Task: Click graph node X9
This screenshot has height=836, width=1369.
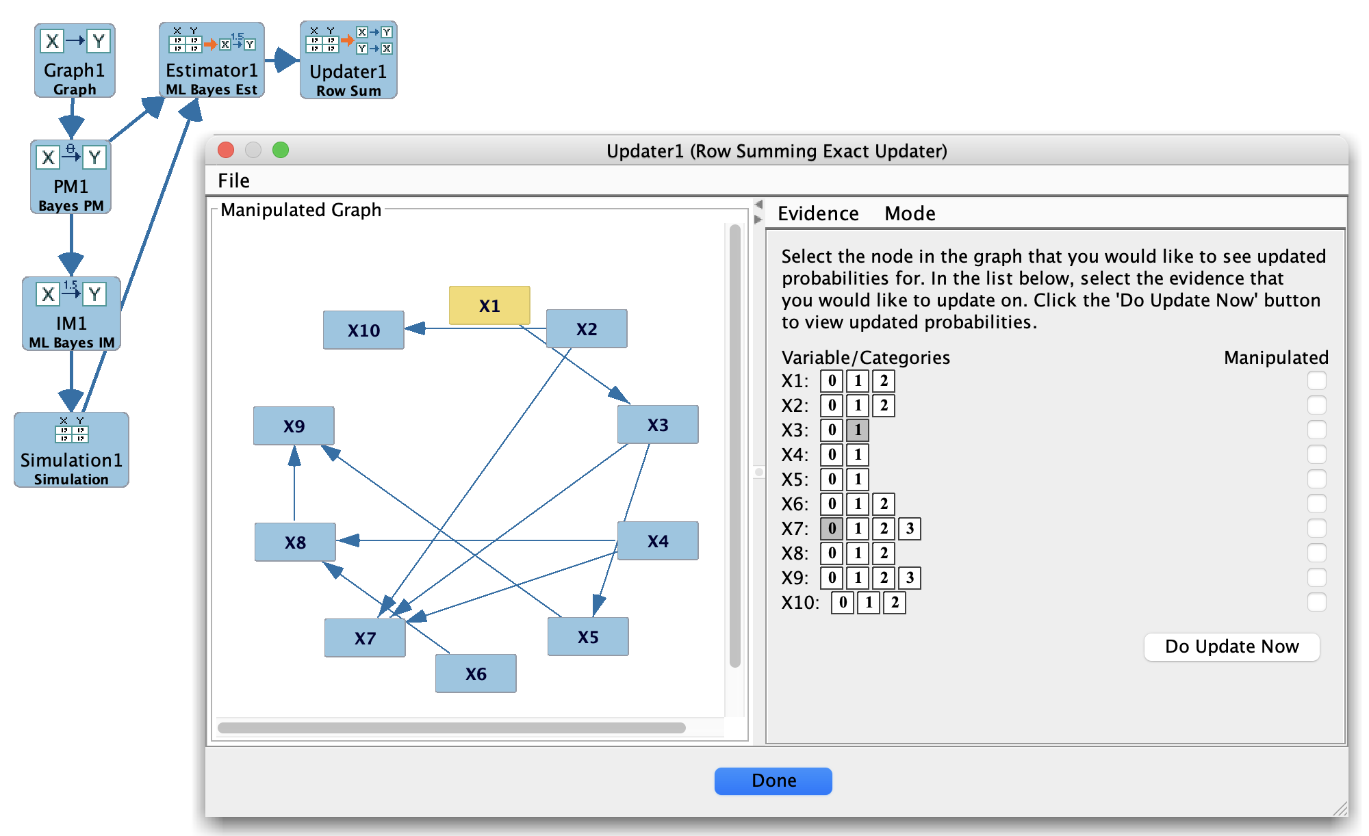Action: [294, 426]
